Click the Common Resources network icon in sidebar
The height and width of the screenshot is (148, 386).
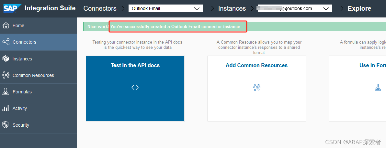tap(6, 75)
